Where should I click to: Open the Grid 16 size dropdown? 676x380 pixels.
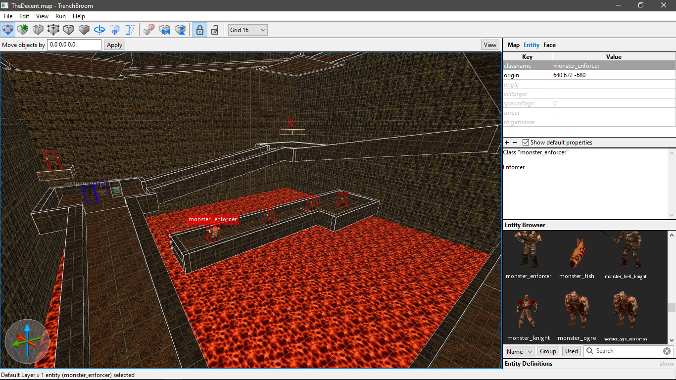coord(247,30)
